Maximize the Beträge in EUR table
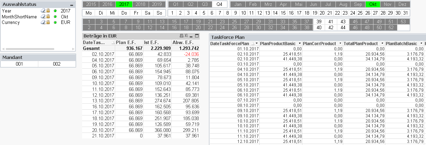Screen dimensions: 426x145 click(197, 36)
